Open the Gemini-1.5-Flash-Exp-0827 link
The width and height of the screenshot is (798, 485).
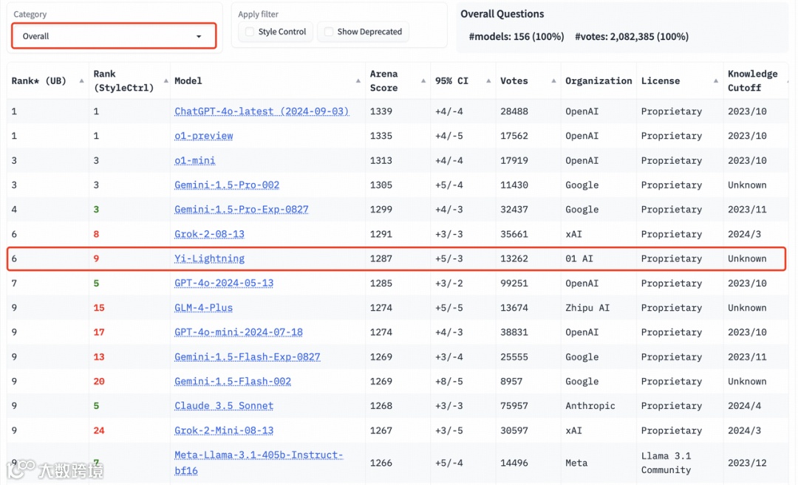tap(248, 357)
